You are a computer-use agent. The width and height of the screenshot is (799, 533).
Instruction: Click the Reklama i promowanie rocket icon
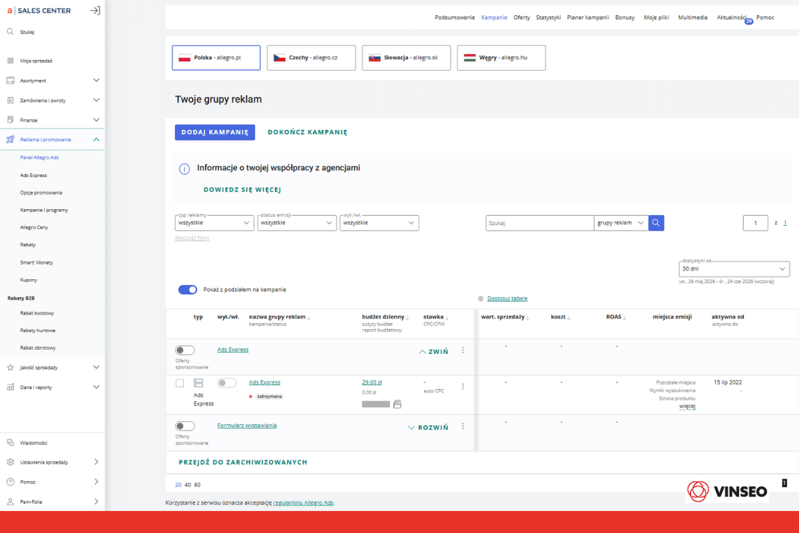click(10, 139)
